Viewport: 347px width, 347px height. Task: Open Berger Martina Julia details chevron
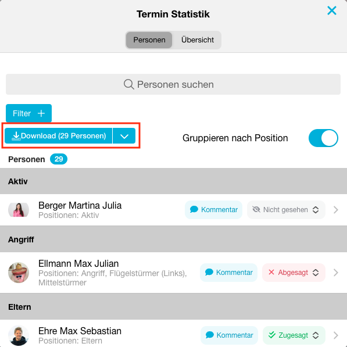pyautogui.click(x=336, y=210)
